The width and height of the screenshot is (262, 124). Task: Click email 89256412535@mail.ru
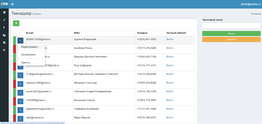38,39
